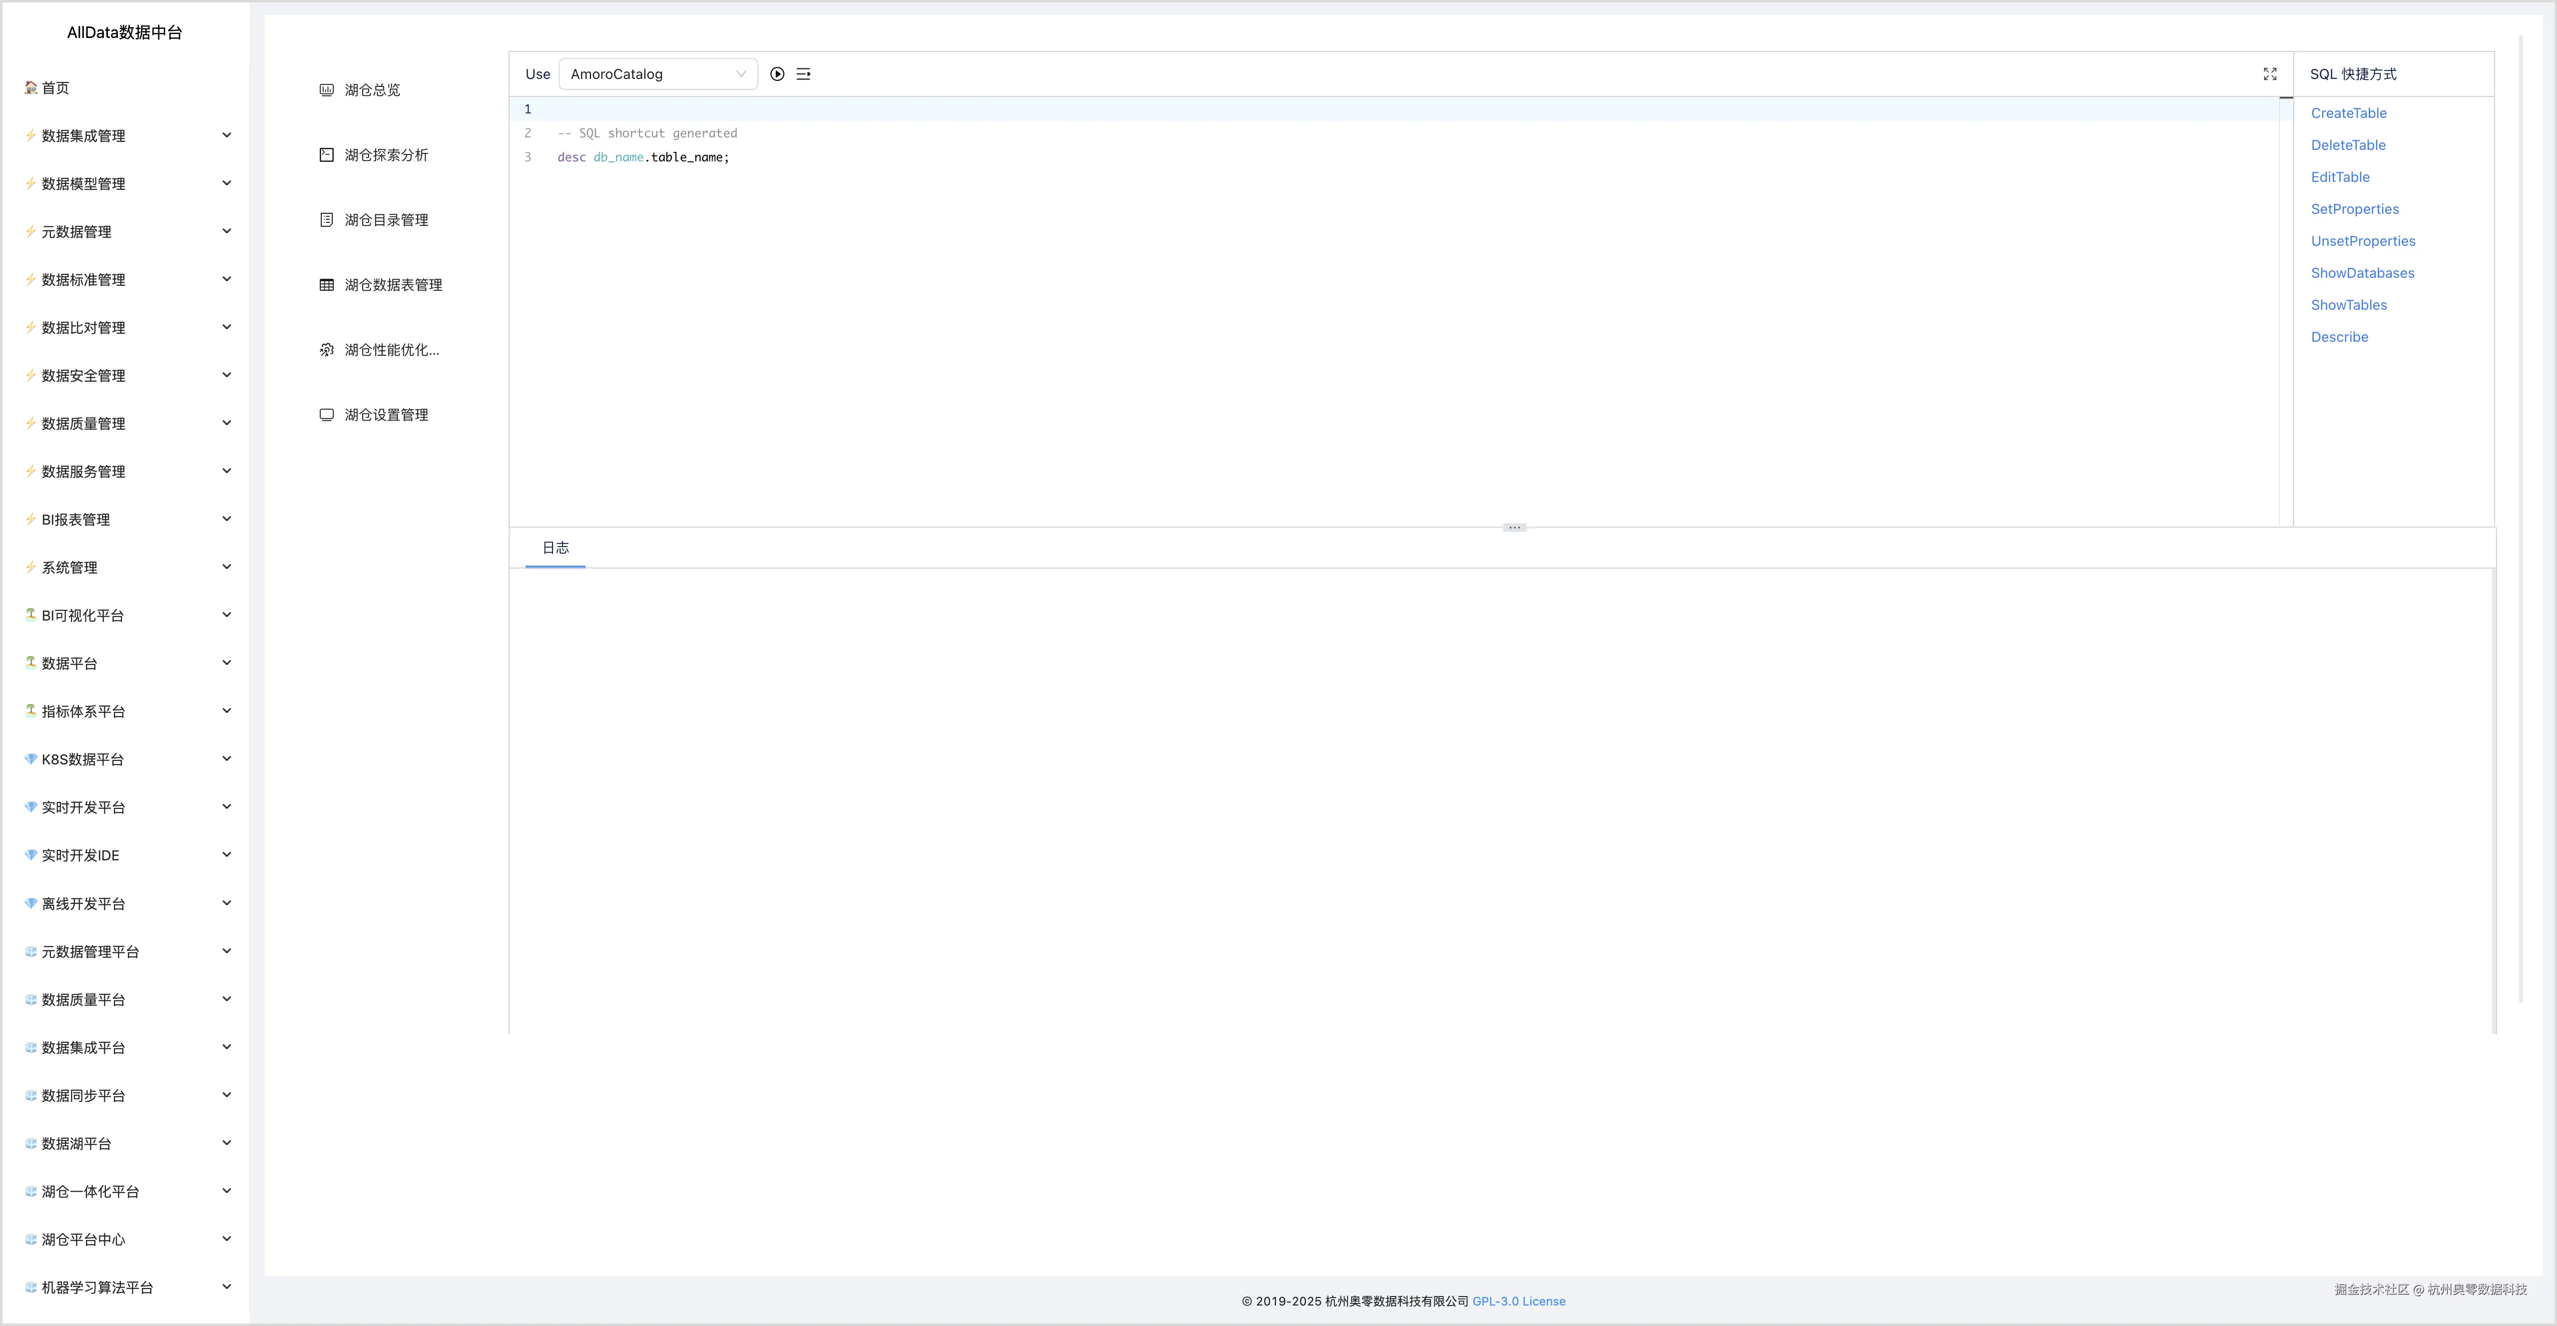Toggle fullscreen editor icon
2557x1326 pixels.
pyautogui.click(x=2269, y=74)
